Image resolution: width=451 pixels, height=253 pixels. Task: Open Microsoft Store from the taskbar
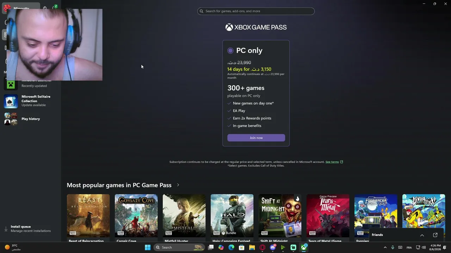coord(242,247)
